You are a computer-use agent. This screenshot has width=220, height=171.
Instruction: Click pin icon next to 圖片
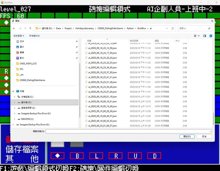coord(77,47)
